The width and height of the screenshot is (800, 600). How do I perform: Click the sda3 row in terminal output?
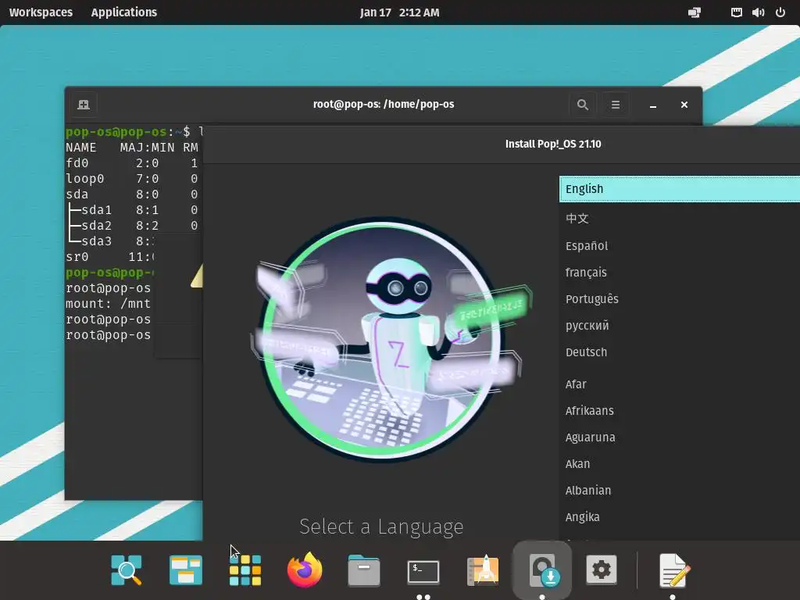click(x=111, y=241)
